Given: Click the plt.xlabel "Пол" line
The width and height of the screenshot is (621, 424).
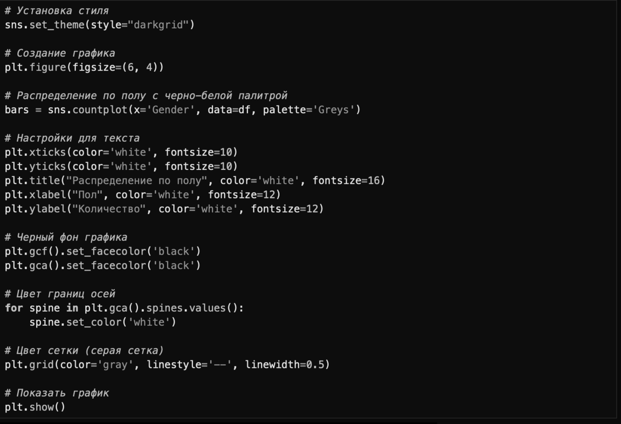Looking at the screenshot, I should tap(143, 194).
